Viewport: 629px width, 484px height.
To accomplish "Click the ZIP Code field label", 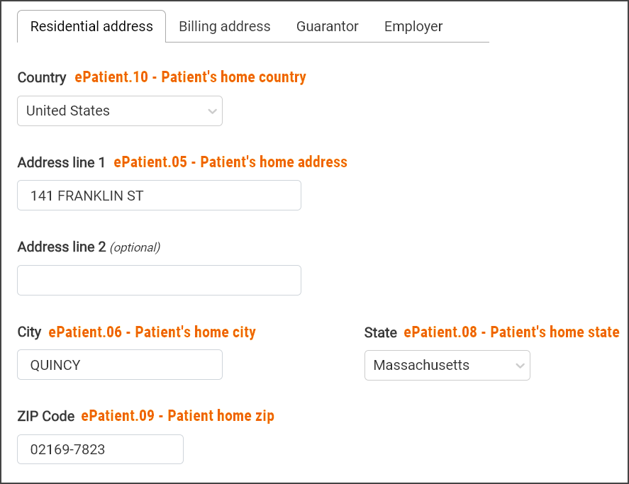I will pyautogui.click(x=46, y=416).
